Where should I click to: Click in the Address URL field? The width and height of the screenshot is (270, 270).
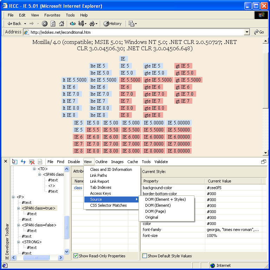[134, 32]
